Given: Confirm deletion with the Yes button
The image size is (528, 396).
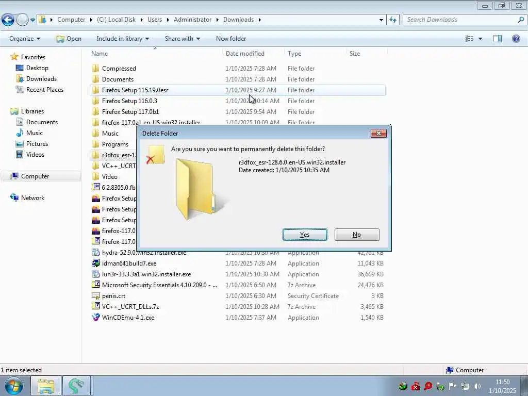Looking at the screenshot, I should click(x=305, y=235).
